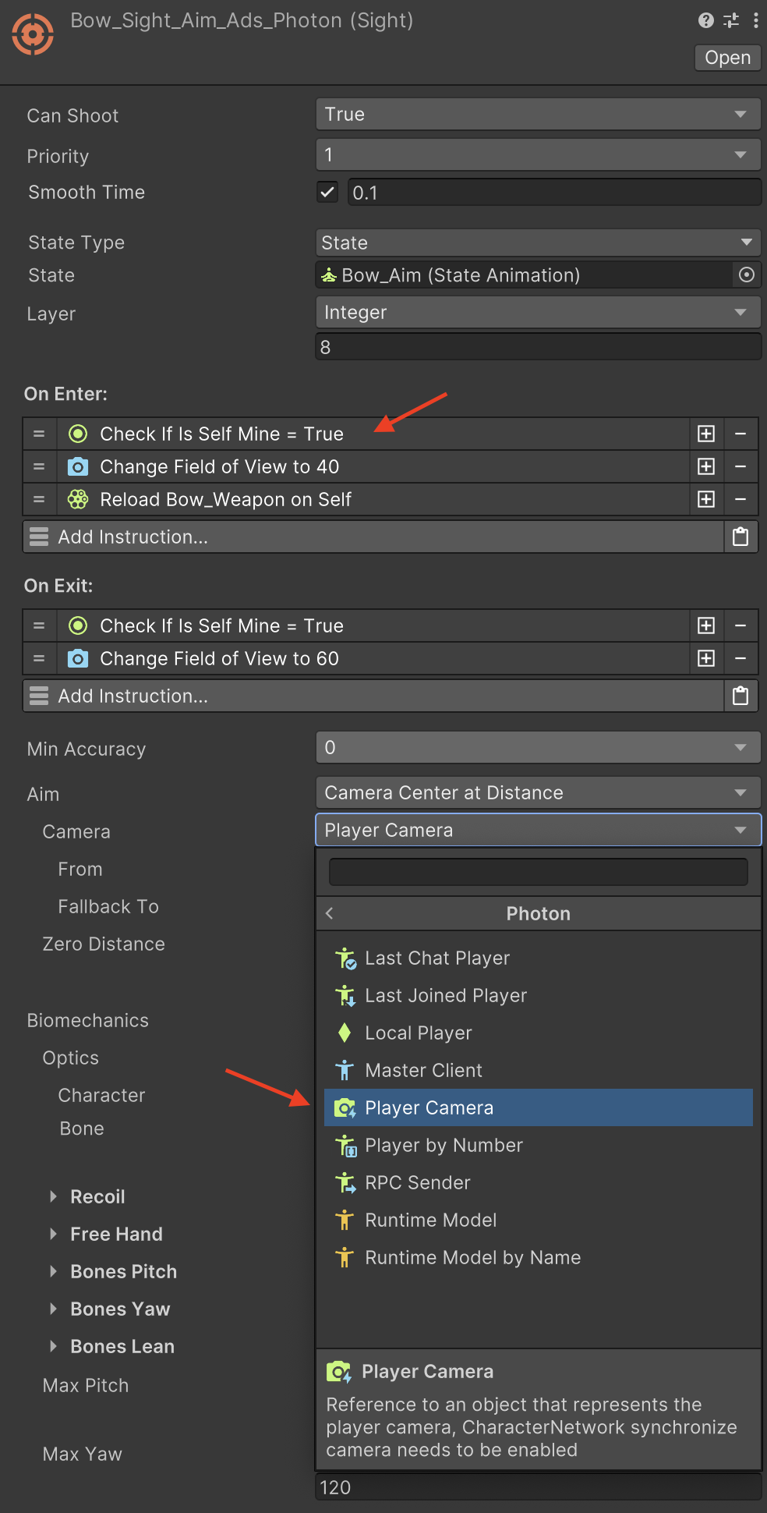
Task: Click the object picker circle for State field
Action: [x=746, y=275]
